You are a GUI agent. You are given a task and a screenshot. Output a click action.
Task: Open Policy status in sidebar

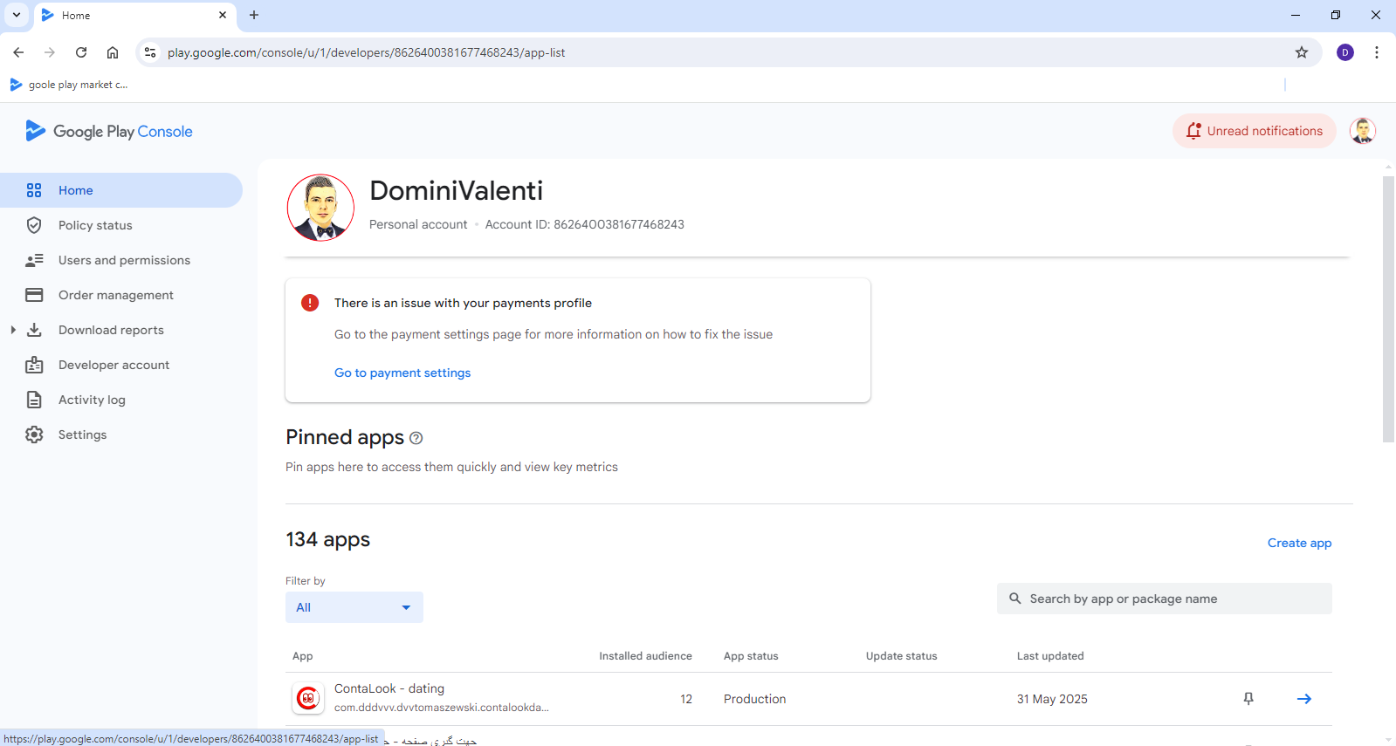[95, 225]
